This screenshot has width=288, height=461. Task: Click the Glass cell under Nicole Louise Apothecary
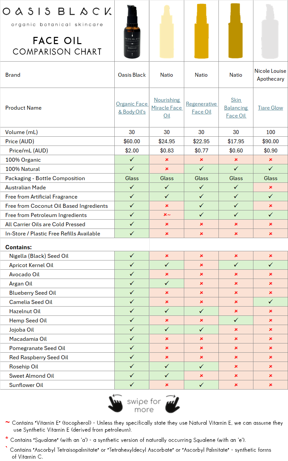pyautogui.click(x=271, y=178)
